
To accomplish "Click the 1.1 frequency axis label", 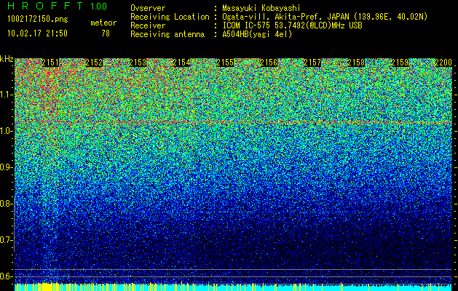I will [7, 95].
